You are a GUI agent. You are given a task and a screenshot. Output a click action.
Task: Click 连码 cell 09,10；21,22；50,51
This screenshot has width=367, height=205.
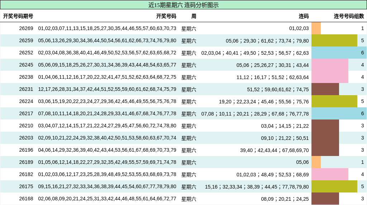click(285, 138)
